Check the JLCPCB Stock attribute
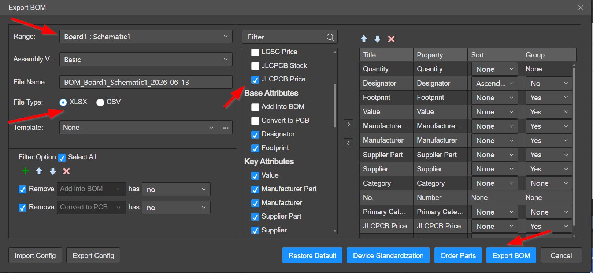 pyautogui.click(x=255, y=66)
